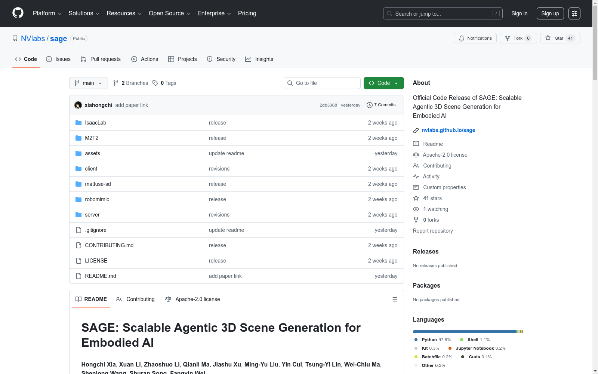This screenshot has height=374, width=598.
Task: Switch to the Contributing tab in file viewer
Action: click(x=135, y=299)
